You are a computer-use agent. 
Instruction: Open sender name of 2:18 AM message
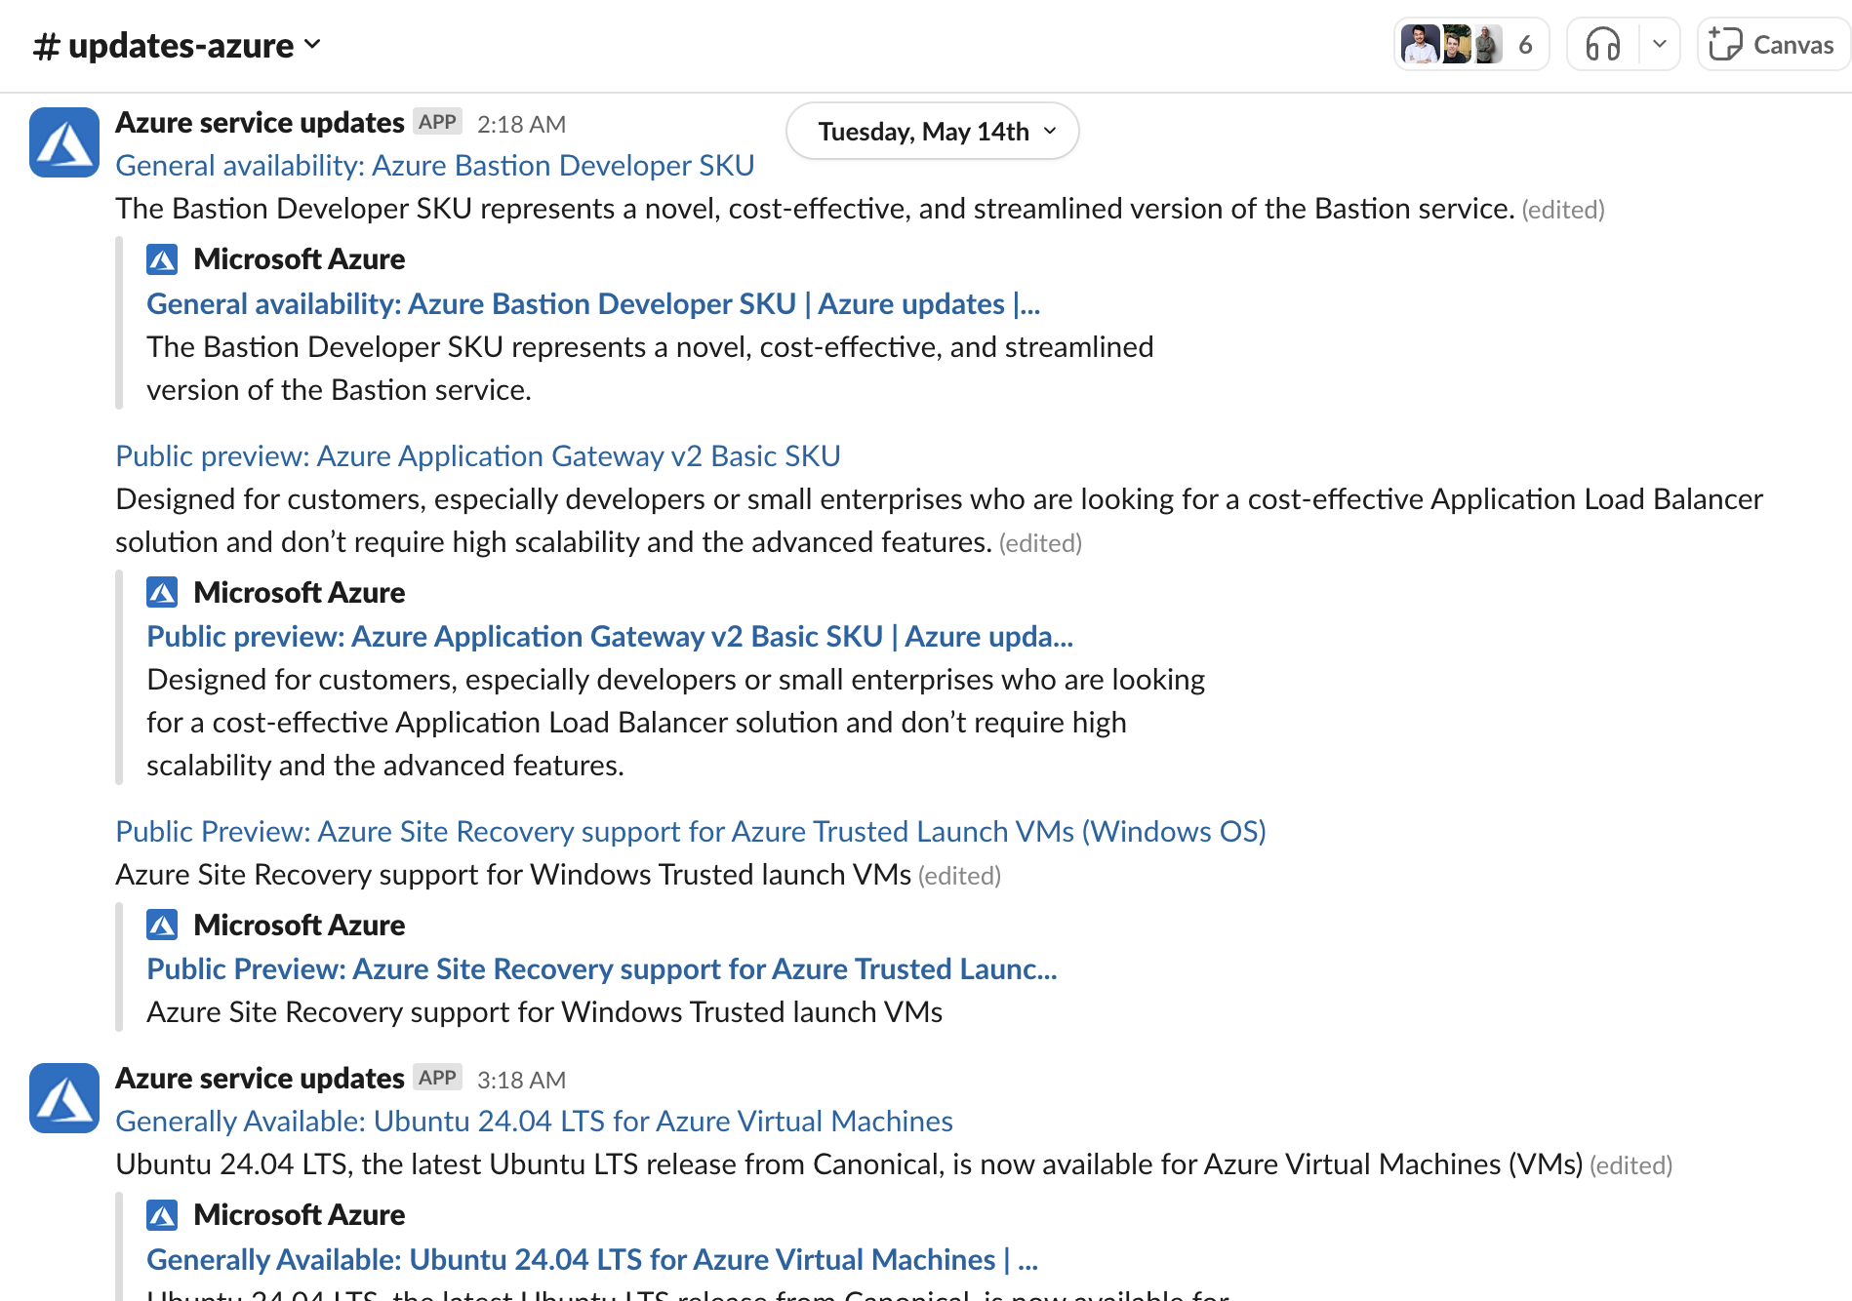260,123
